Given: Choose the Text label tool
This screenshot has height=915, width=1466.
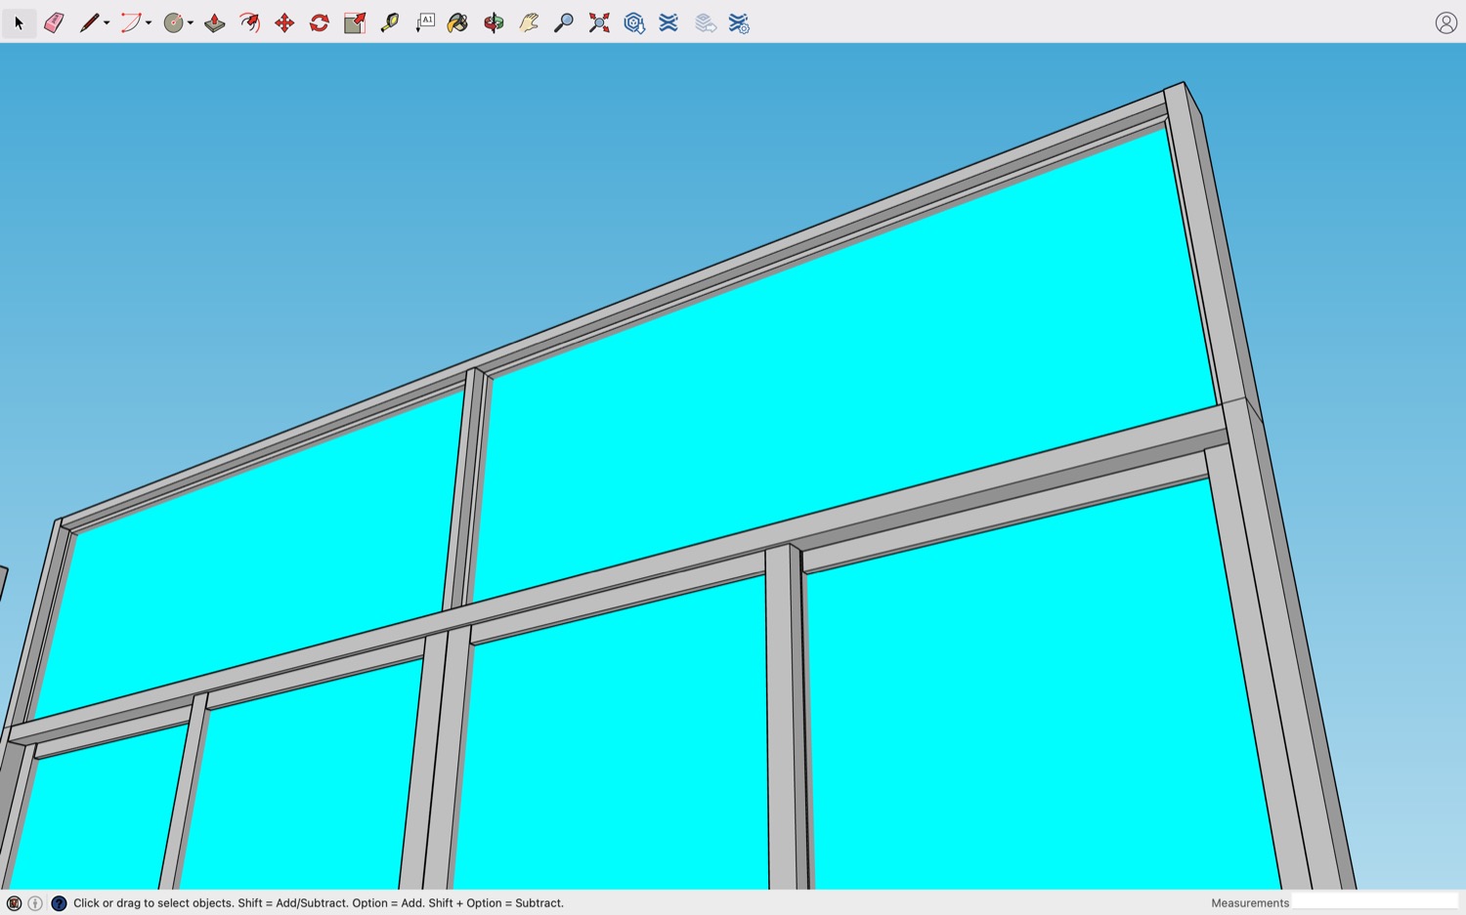Looking at the screenshot, I should [425, 22].
